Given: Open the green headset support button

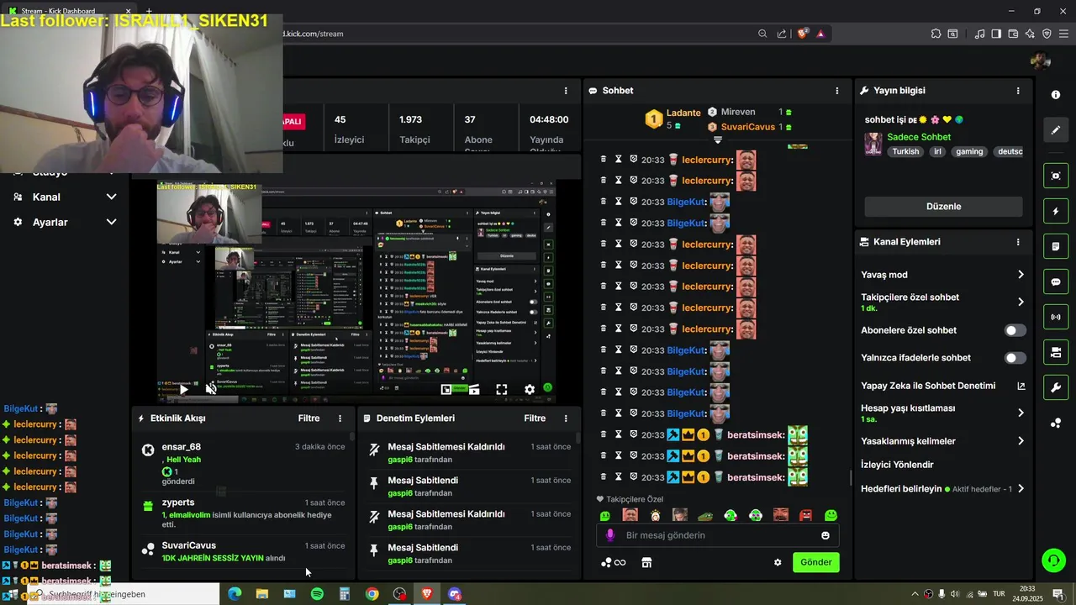Looking at the screenshot, I should point(1053,560).
